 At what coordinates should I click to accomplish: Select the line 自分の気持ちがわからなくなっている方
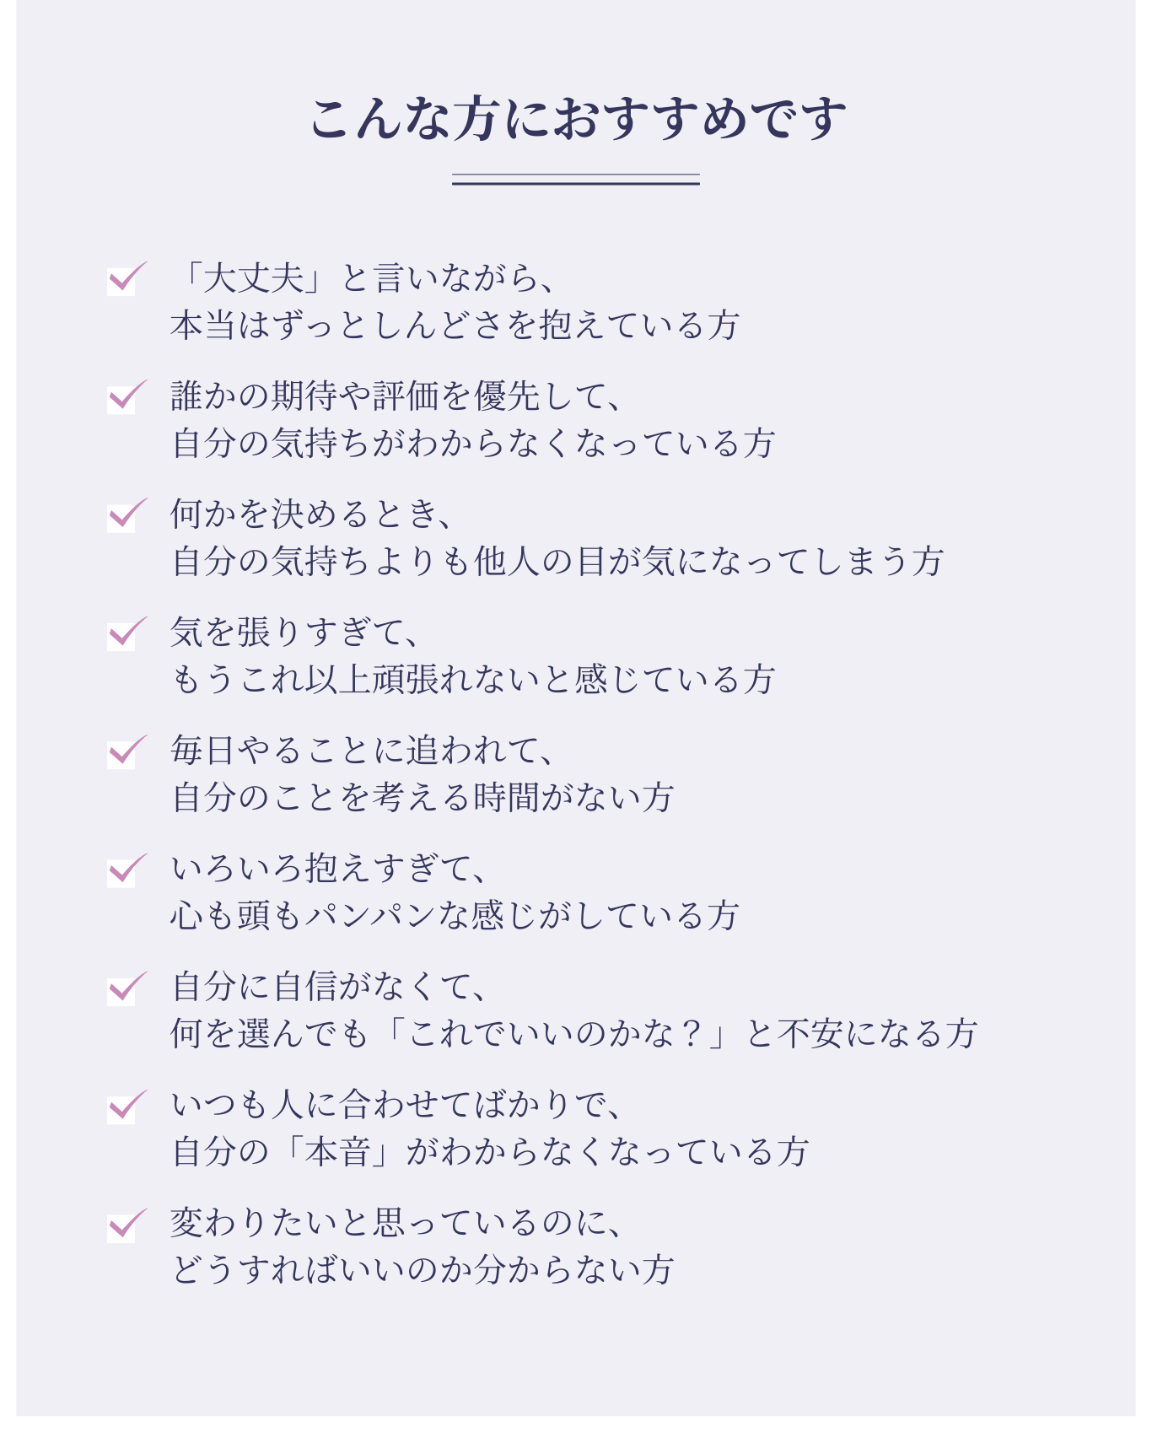(x=473, y=444)
